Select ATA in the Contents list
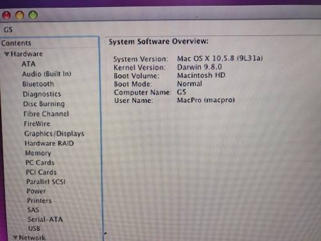This screenshot has height=241, width=321. click(28, 64)
